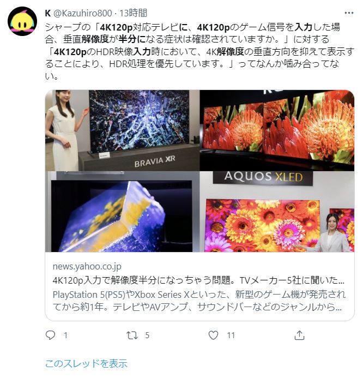The width and height of the screenshot is (363, 378).
Task: Open the PlayStation 5 article description text
Action: (199, 301)
